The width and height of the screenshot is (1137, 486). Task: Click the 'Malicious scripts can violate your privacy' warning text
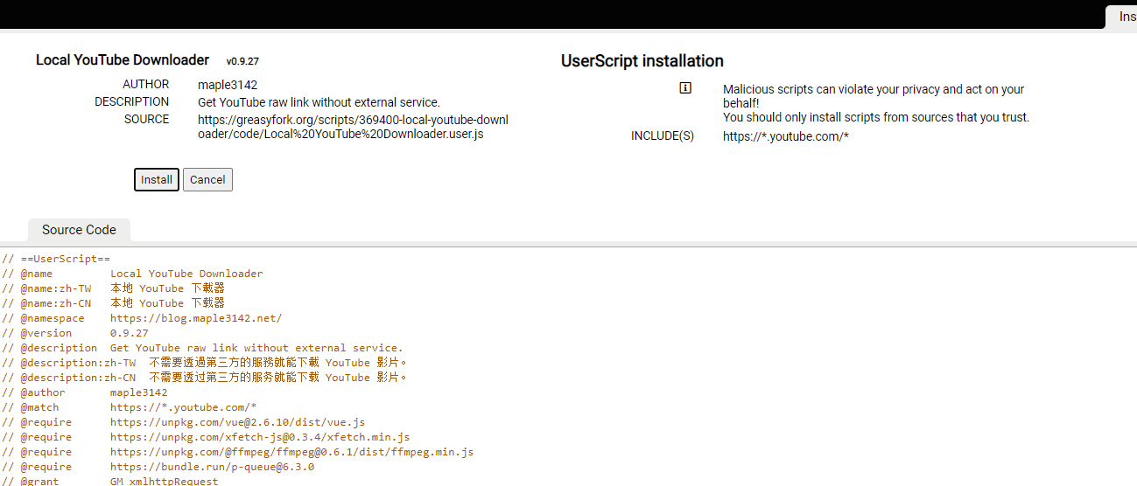click(874, 96)
